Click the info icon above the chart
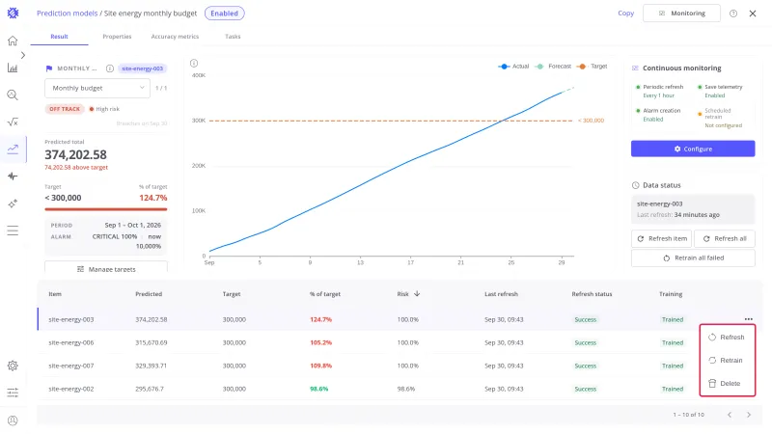The width and height of the screenshot is (772, 434). coord(194,63)
